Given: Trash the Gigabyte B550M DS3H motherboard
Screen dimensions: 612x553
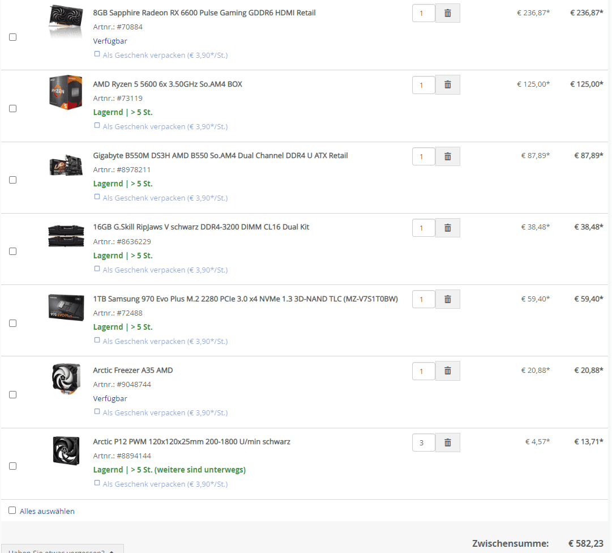Looking at the screenshot, I should click(x=448, y=156).
